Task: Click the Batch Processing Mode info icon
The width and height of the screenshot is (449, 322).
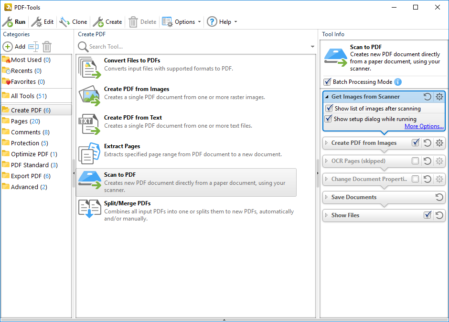Action: (398, 82)
